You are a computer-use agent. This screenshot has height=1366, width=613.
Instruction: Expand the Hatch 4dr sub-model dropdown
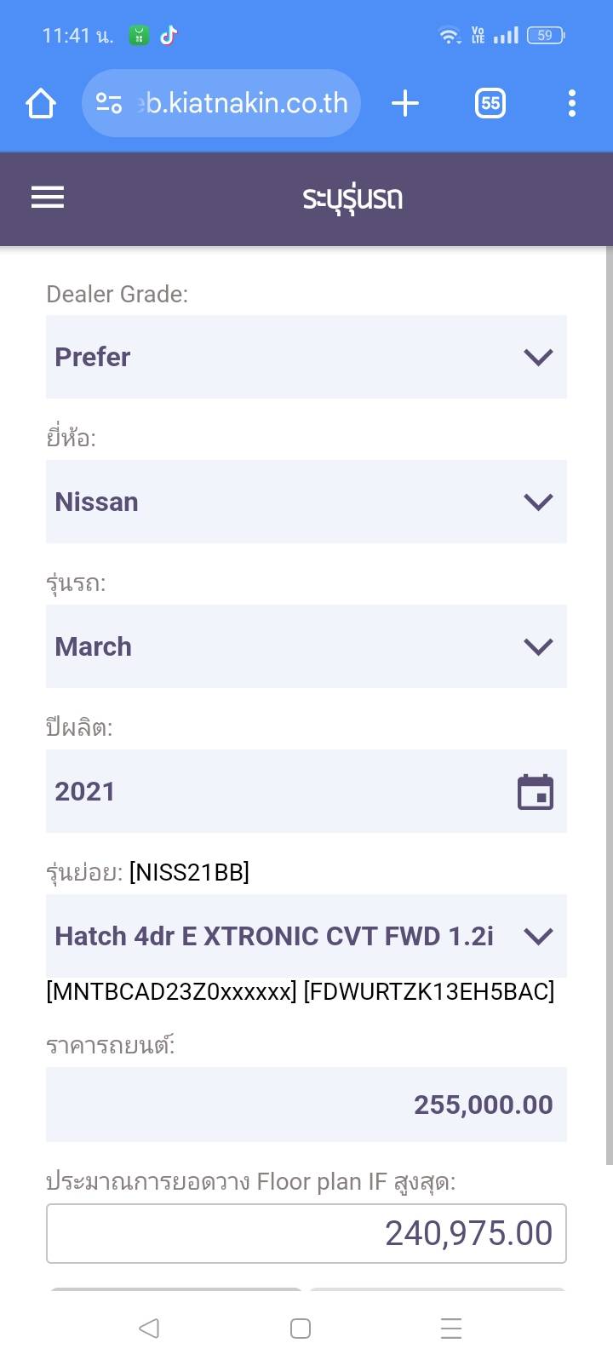pyautogui.click(x=306, y=936)
